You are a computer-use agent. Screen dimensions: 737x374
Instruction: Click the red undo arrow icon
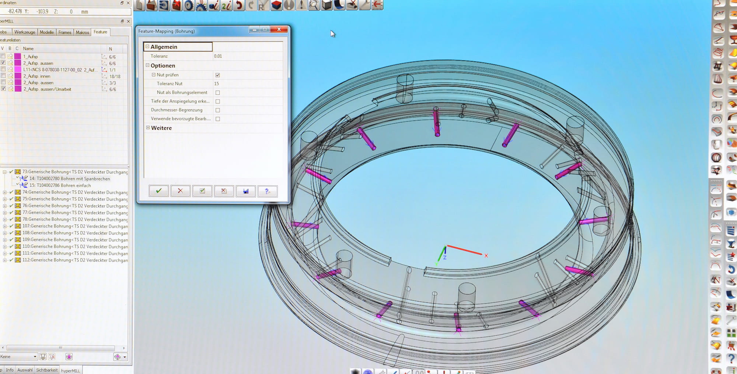(239, 5)
